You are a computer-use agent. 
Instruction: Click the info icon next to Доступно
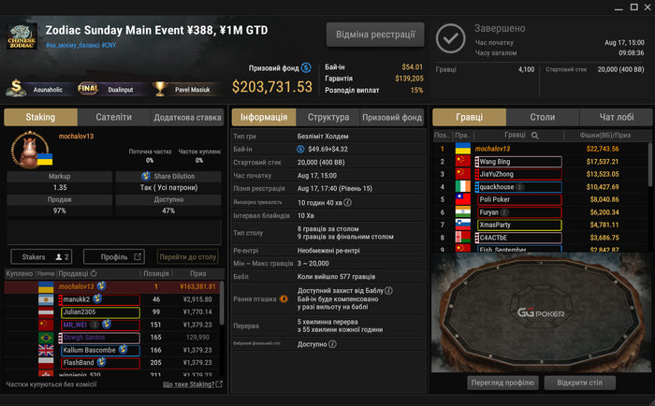(x=332, y=344)
